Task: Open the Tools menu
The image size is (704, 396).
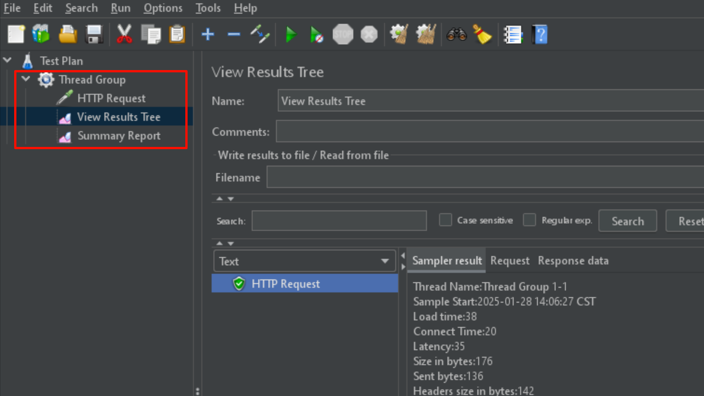Action: 208,8
